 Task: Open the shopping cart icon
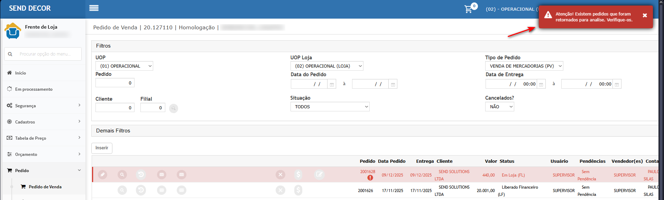coord(469,9)
